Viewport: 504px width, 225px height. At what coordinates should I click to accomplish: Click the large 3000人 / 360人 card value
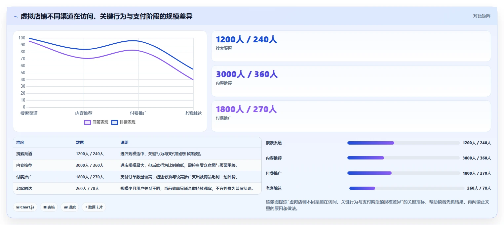click(247, 74)
